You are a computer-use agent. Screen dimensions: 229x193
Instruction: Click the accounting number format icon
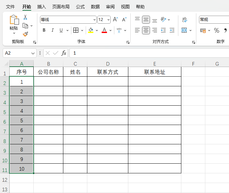pos(203,31)
